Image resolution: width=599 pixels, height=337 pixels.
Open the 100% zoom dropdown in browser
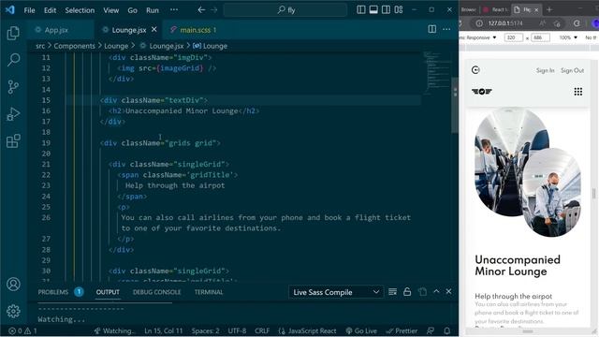coord(568,37)
